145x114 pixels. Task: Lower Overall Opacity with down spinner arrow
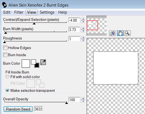83,101
